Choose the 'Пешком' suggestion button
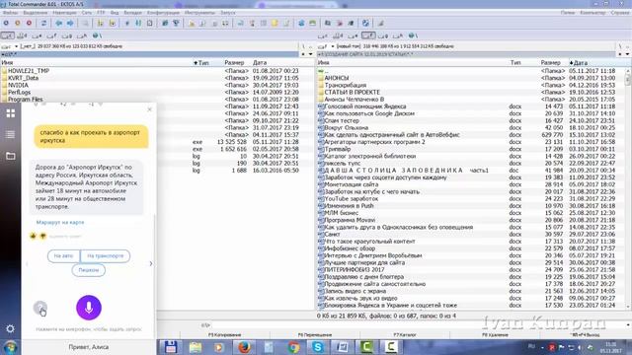Image resolution: width=632 pixels, height=355 pixels. point(89,270)
